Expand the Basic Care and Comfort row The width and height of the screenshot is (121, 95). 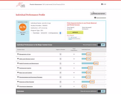(x=18, y=73)
